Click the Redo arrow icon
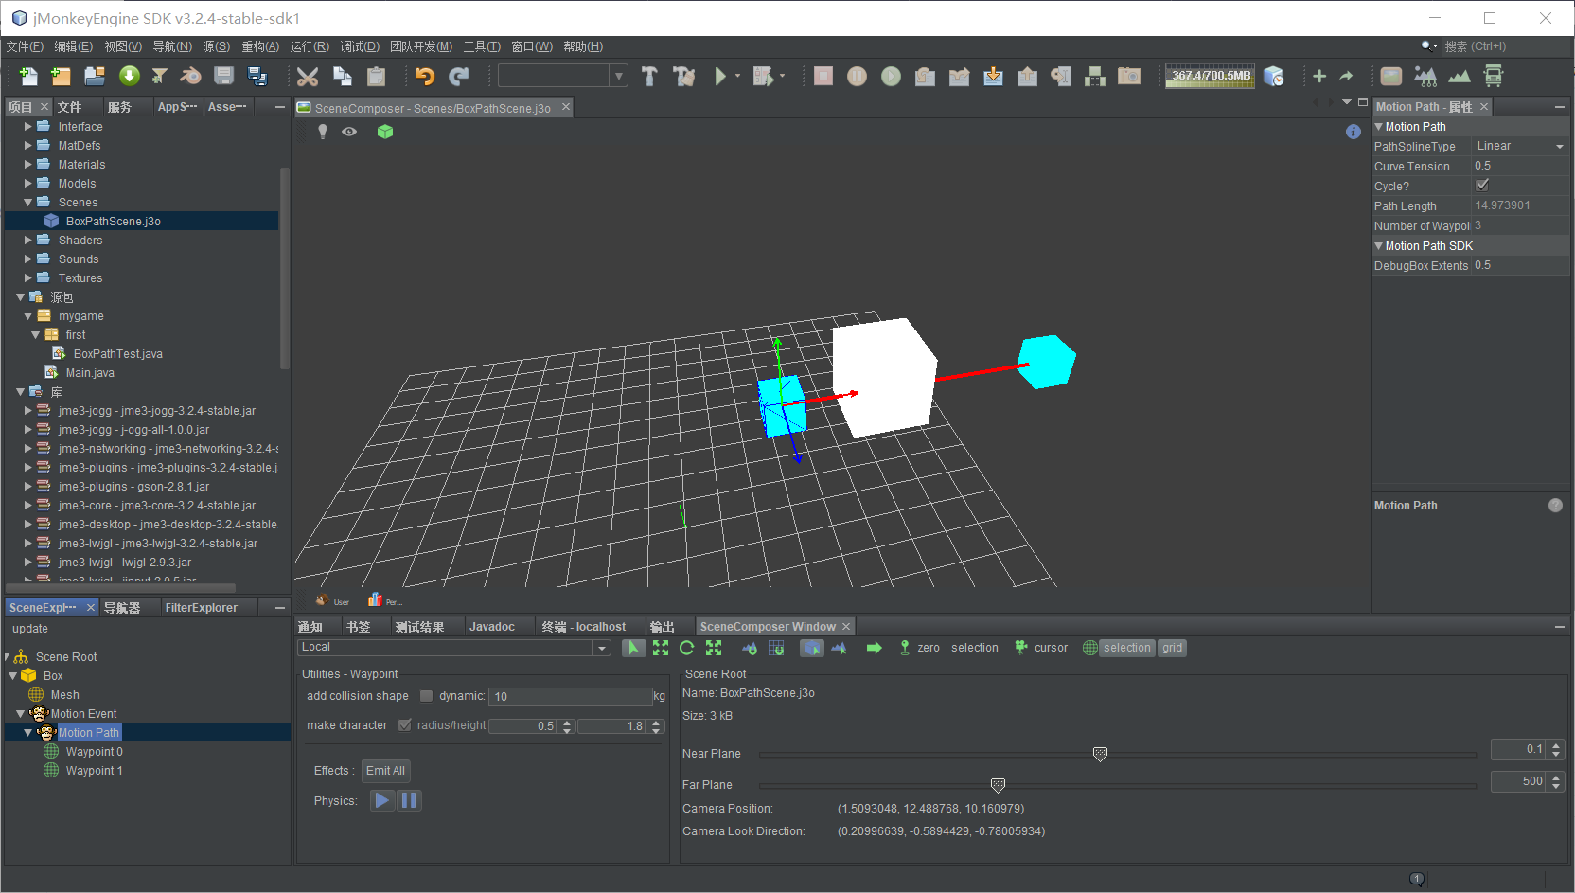The height and width of the screenshot is (893, 1575). click(x=459, y=76)
